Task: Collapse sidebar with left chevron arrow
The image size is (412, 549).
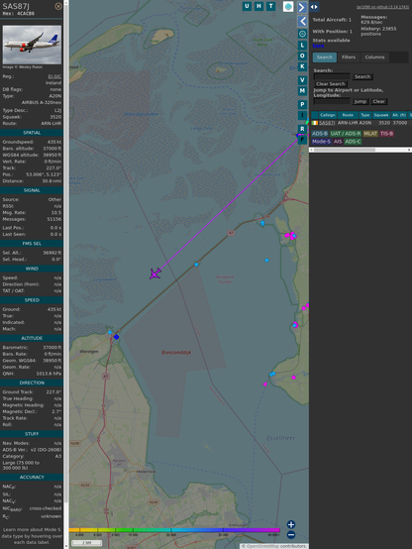Action: (x=302, y=22)
